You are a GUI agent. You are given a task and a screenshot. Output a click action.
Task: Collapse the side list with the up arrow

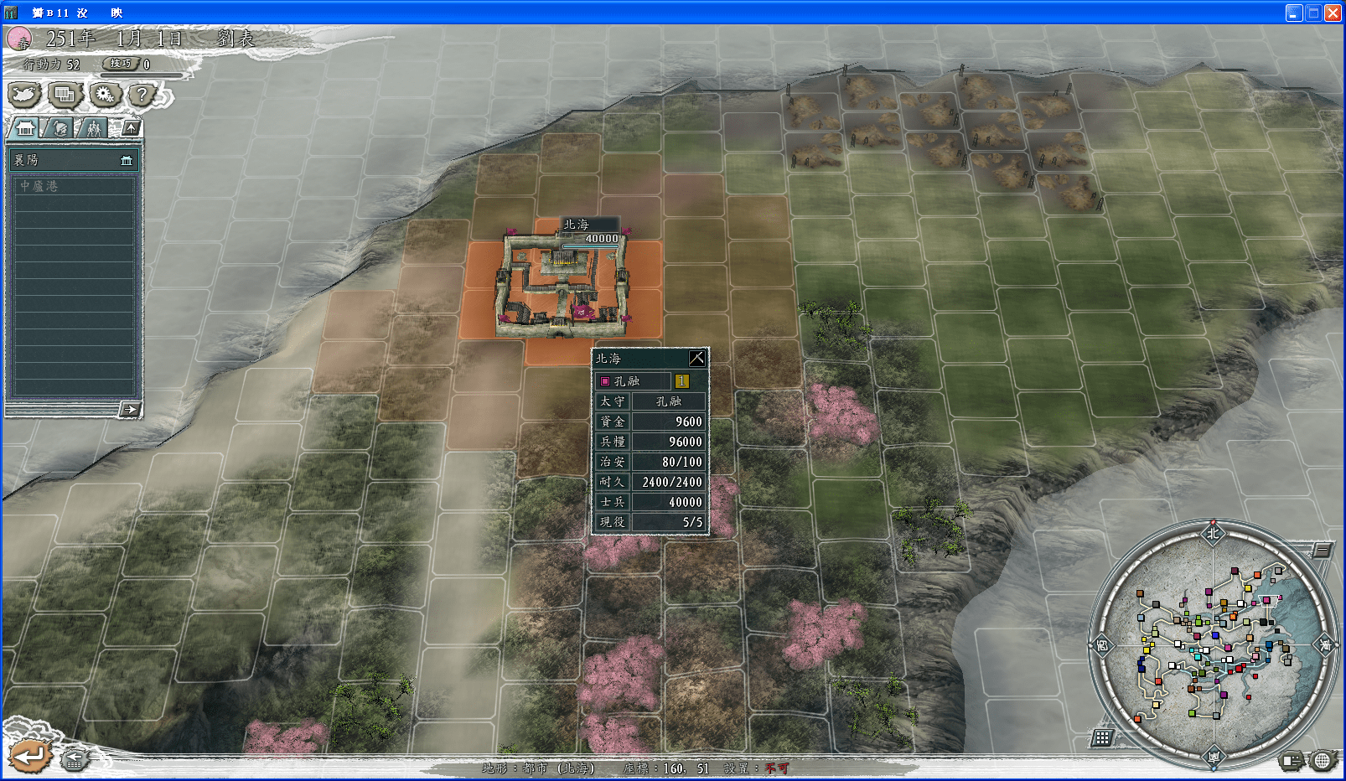[x=132, y=127]
